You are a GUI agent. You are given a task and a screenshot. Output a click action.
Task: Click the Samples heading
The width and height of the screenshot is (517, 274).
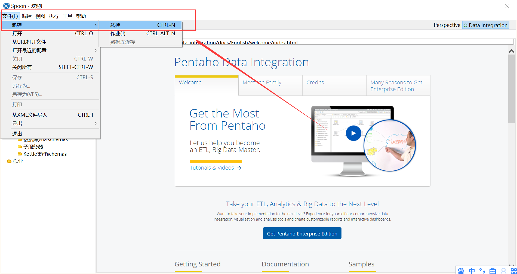coord(361,264)
